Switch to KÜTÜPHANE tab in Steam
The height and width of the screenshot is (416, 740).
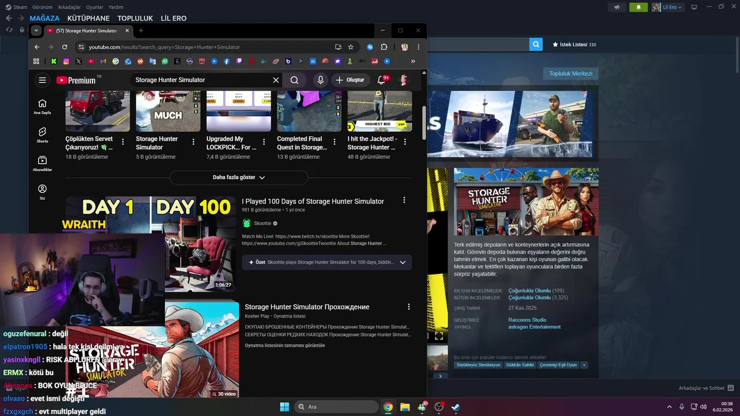pos(88,18)
